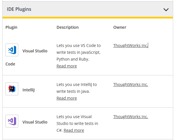Screen dimensions: 176x140
Task: Select the Visual Studio plugin name in C# row
Action: (x=35, y=122)
